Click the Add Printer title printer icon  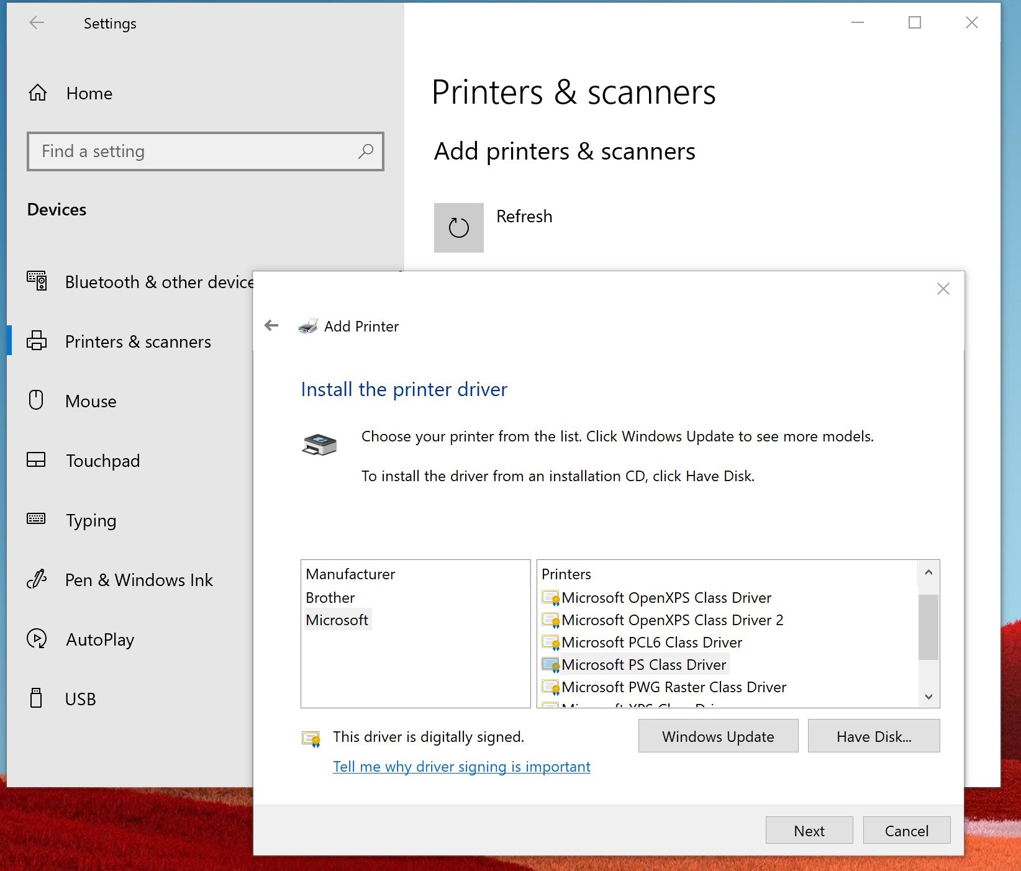(x=308, y=326)
